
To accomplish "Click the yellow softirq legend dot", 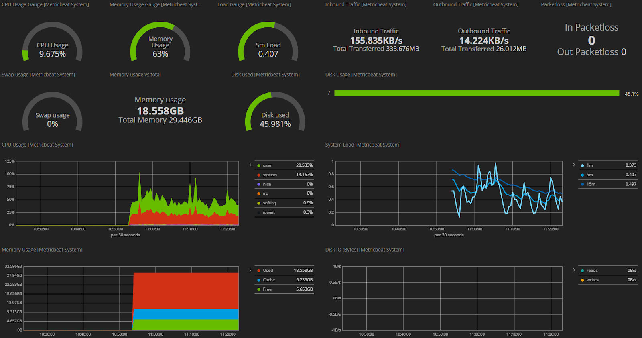I will pyautogui.click(x=259, y=203).
